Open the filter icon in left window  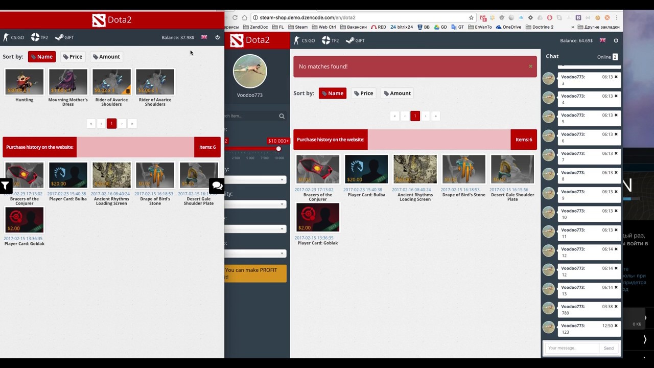click(x=6, y=186)
